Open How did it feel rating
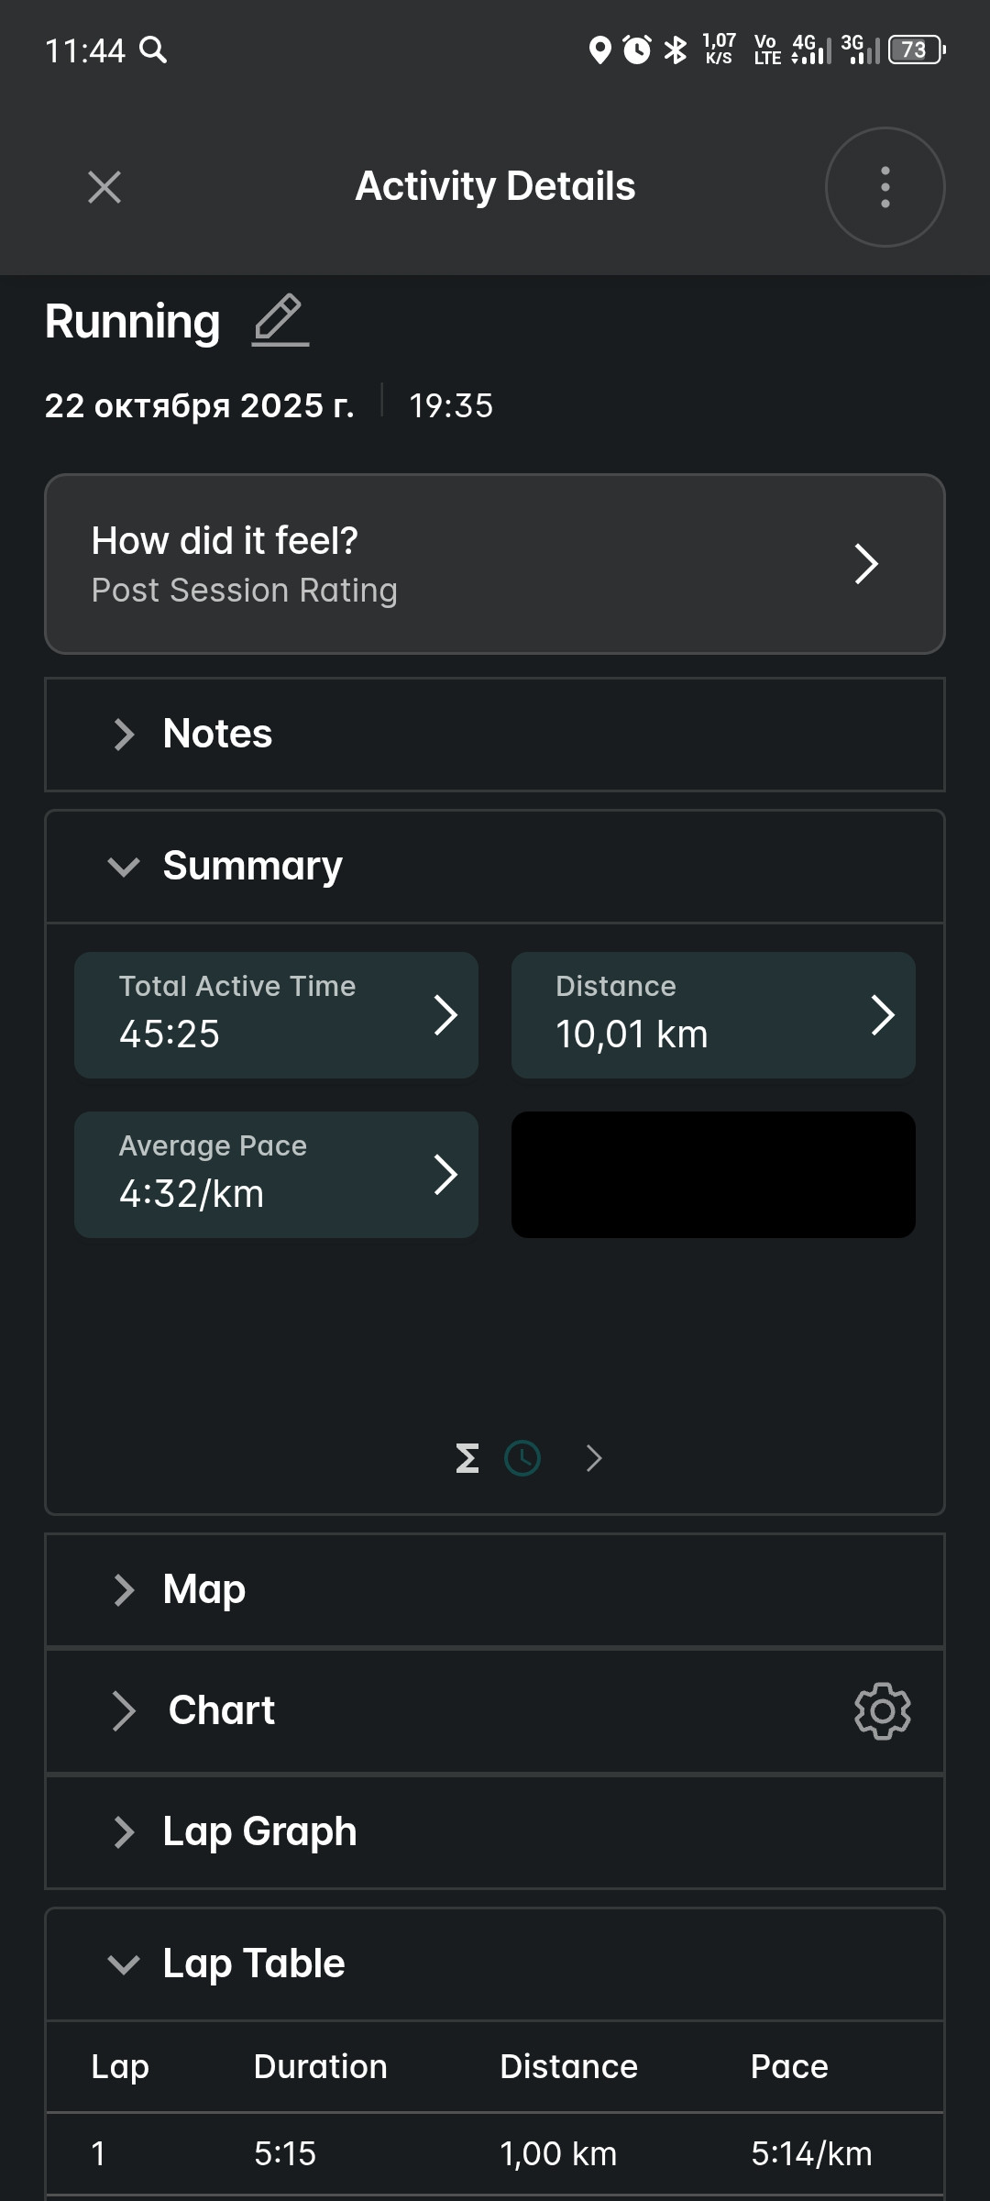990x2201 pixels. pyautogui.click(x=495, y=564)
